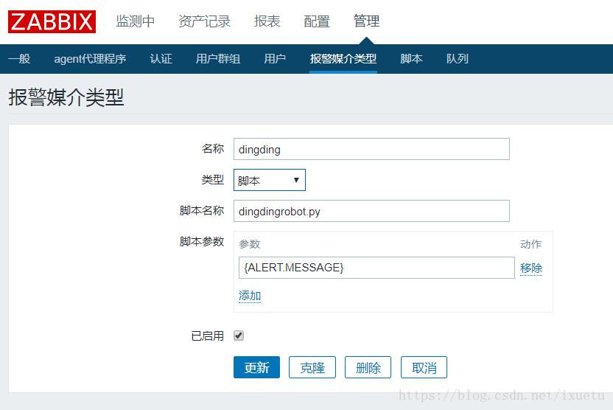Click the 参数 column header
The height and width of the screenshot is (410, 613).
point(250,244)
